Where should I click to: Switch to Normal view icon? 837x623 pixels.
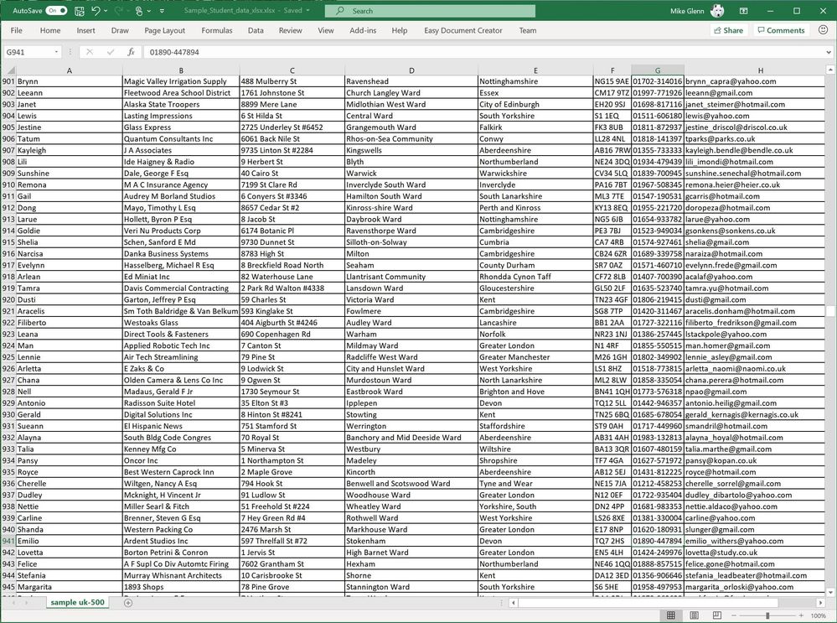pyautogui.click(x=671, y=615)
